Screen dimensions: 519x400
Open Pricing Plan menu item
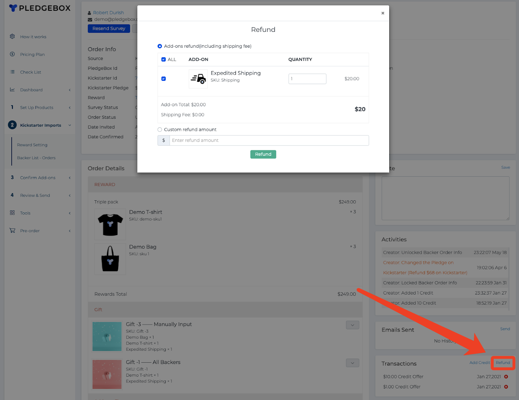(32, 54)
